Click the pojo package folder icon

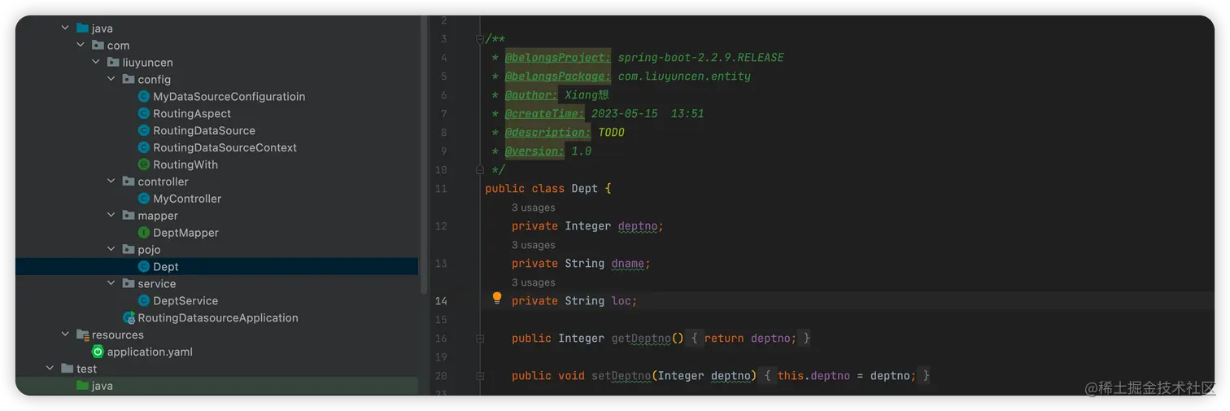tap(129, 250)
